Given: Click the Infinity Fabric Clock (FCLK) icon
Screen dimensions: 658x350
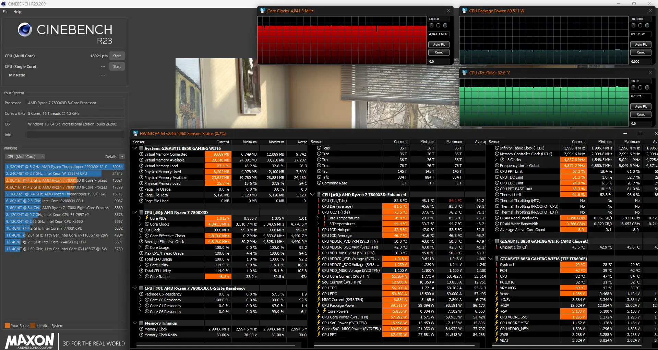Looking at the screenshot, I should tap(497, 148).
